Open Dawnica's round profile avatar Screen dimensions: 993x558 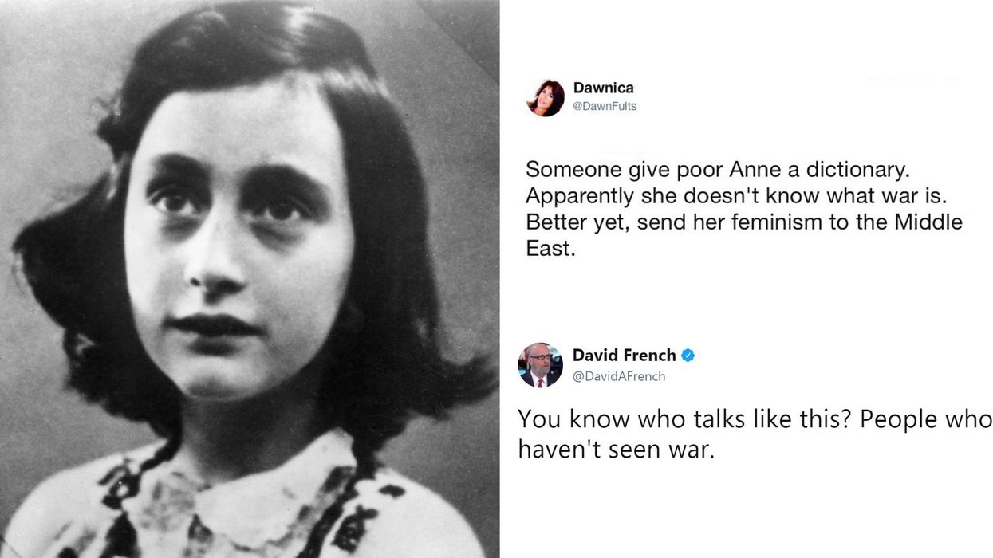click(x=546, y=98)
